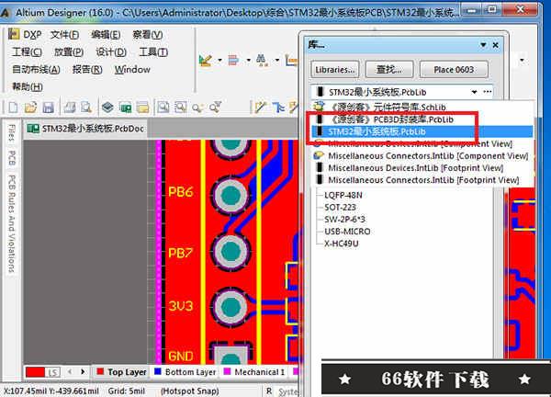Expand drawing tools dropdown arrow
The width and height of the screenshot is (551, 397).
coord(220,61)
